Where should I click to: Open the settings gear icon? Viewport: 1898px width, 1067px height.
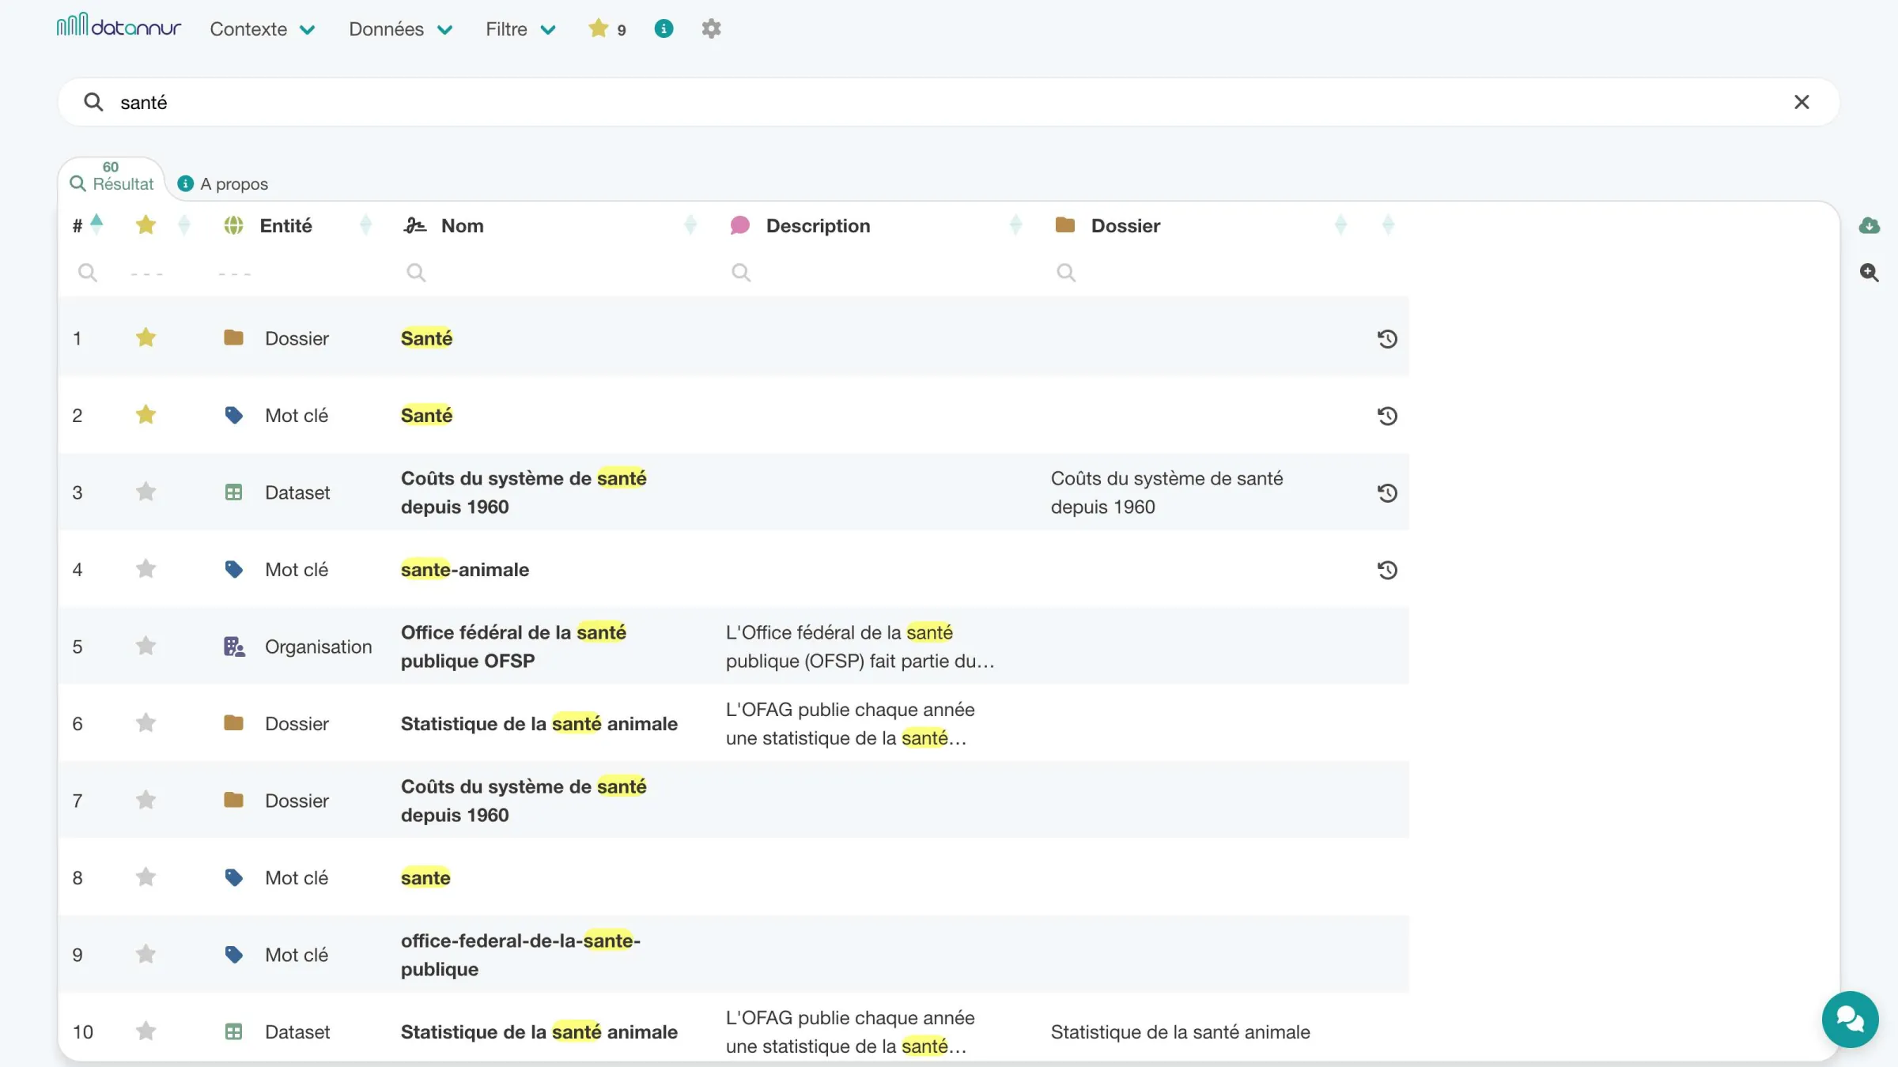click(x=711, y=29)
